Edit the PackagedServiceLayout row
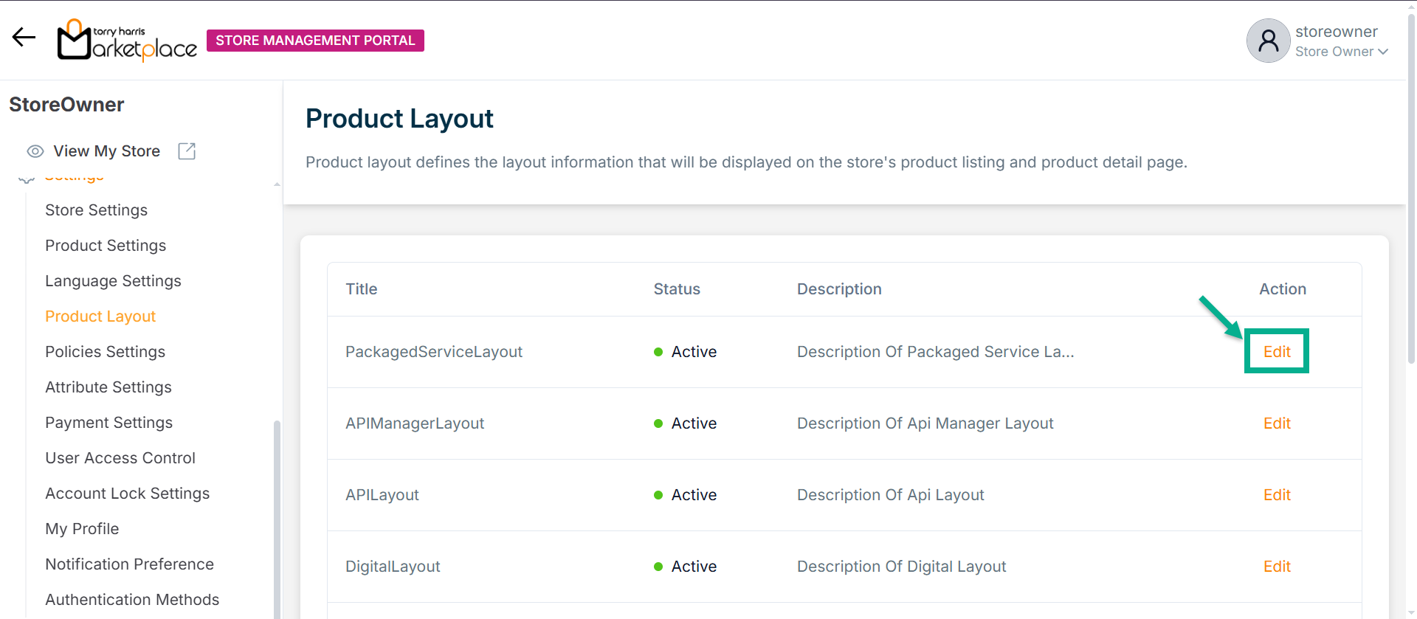 click(1276, 352)
